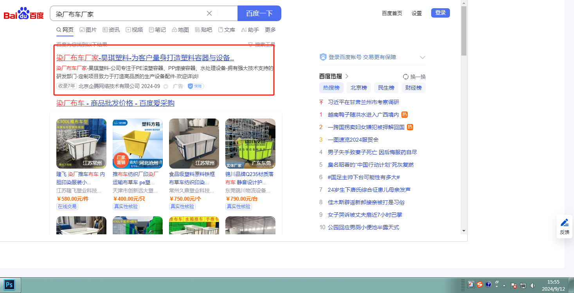Open 染厂布车 百度爱采购 result link

point(115,103)
